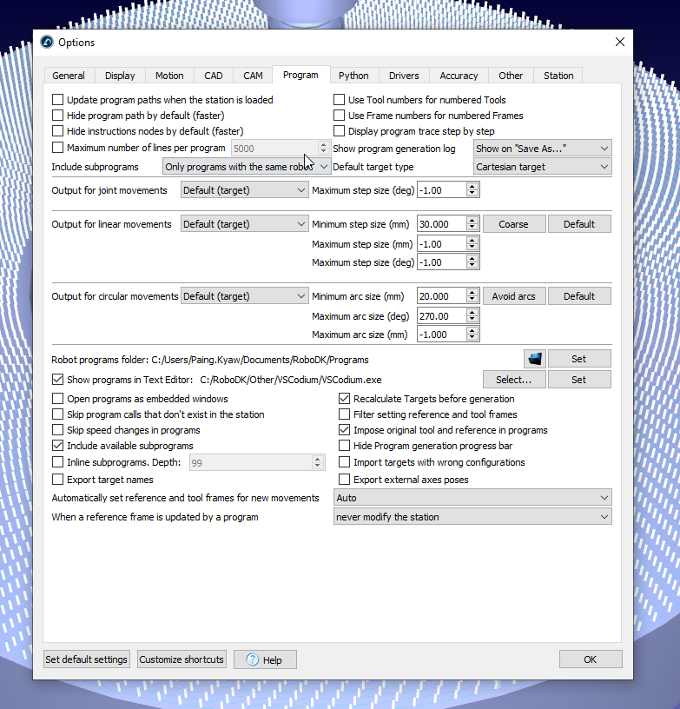This screenshot has height=709, width=680.
Task: Click the Customize shortcuts button
Action: 182,659
